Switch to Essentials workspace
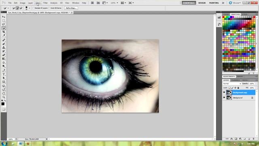The width and height of the screenshot is (259, 146). pyautogui.click(x=189, y=3)
